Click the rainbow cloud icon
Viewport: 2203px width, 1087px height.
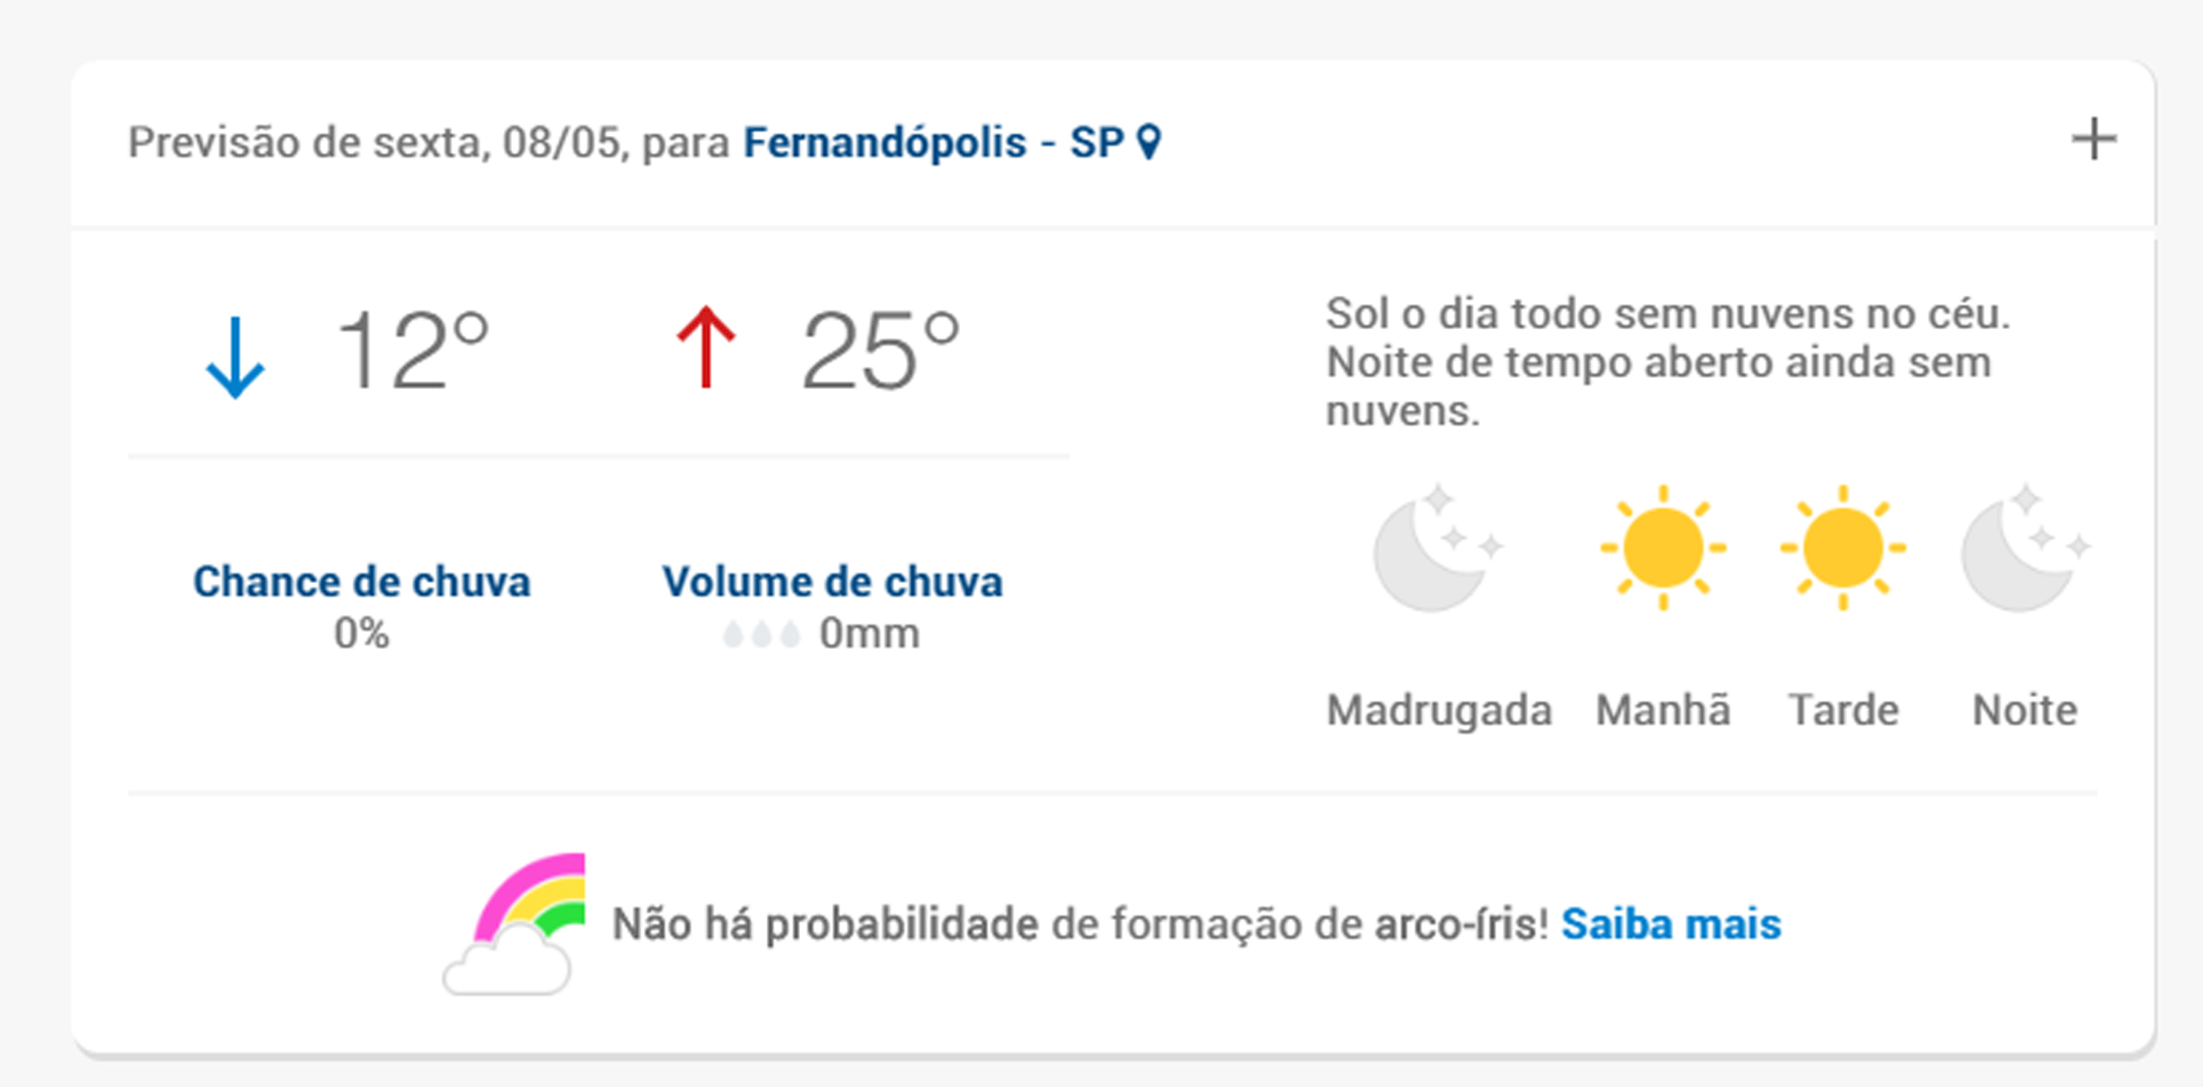coord(515,924)
